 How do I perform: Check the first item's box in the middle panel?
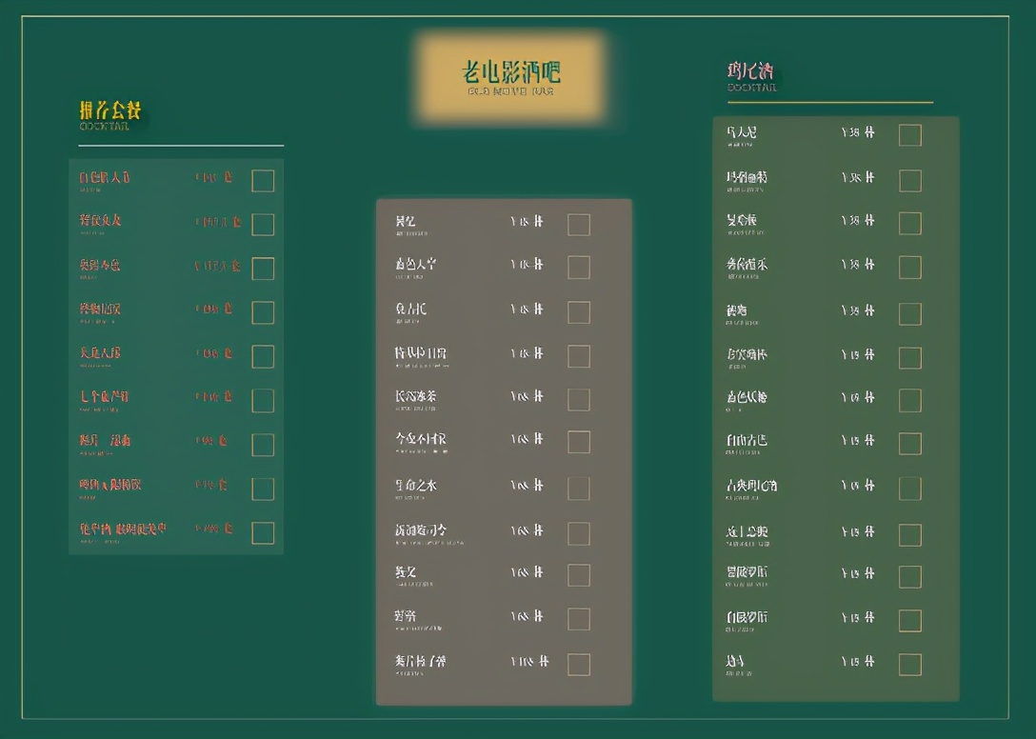(578, 225)
